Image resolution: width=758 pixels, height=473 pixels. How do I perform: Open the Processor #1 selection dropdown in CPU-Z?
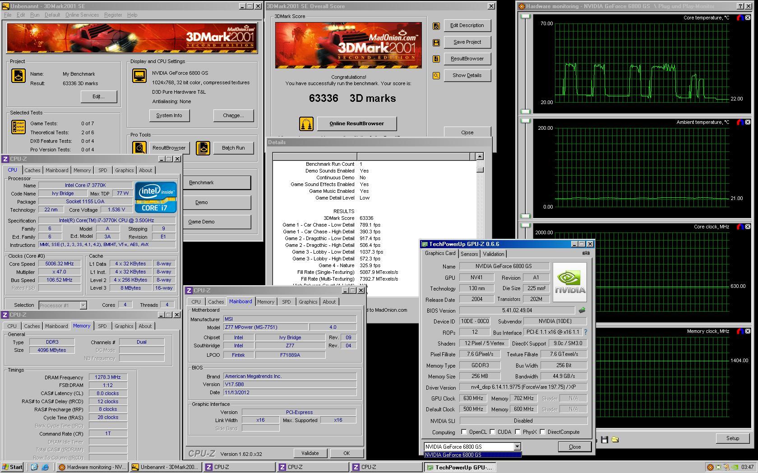point(83,305)
